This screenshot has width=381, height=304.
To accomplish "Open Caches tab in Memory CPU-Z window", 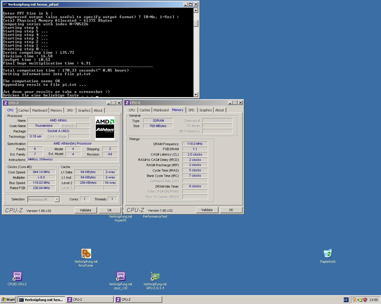I will (x=145, y=110).
